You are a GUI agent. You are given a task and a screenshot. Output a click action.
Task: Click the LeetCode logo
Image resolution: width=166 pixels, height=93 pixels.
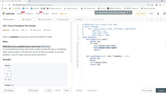(8, 13)
